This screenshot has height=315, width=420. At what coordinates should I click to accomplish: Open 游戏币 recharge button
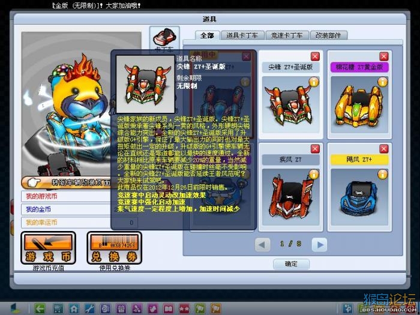48,248
